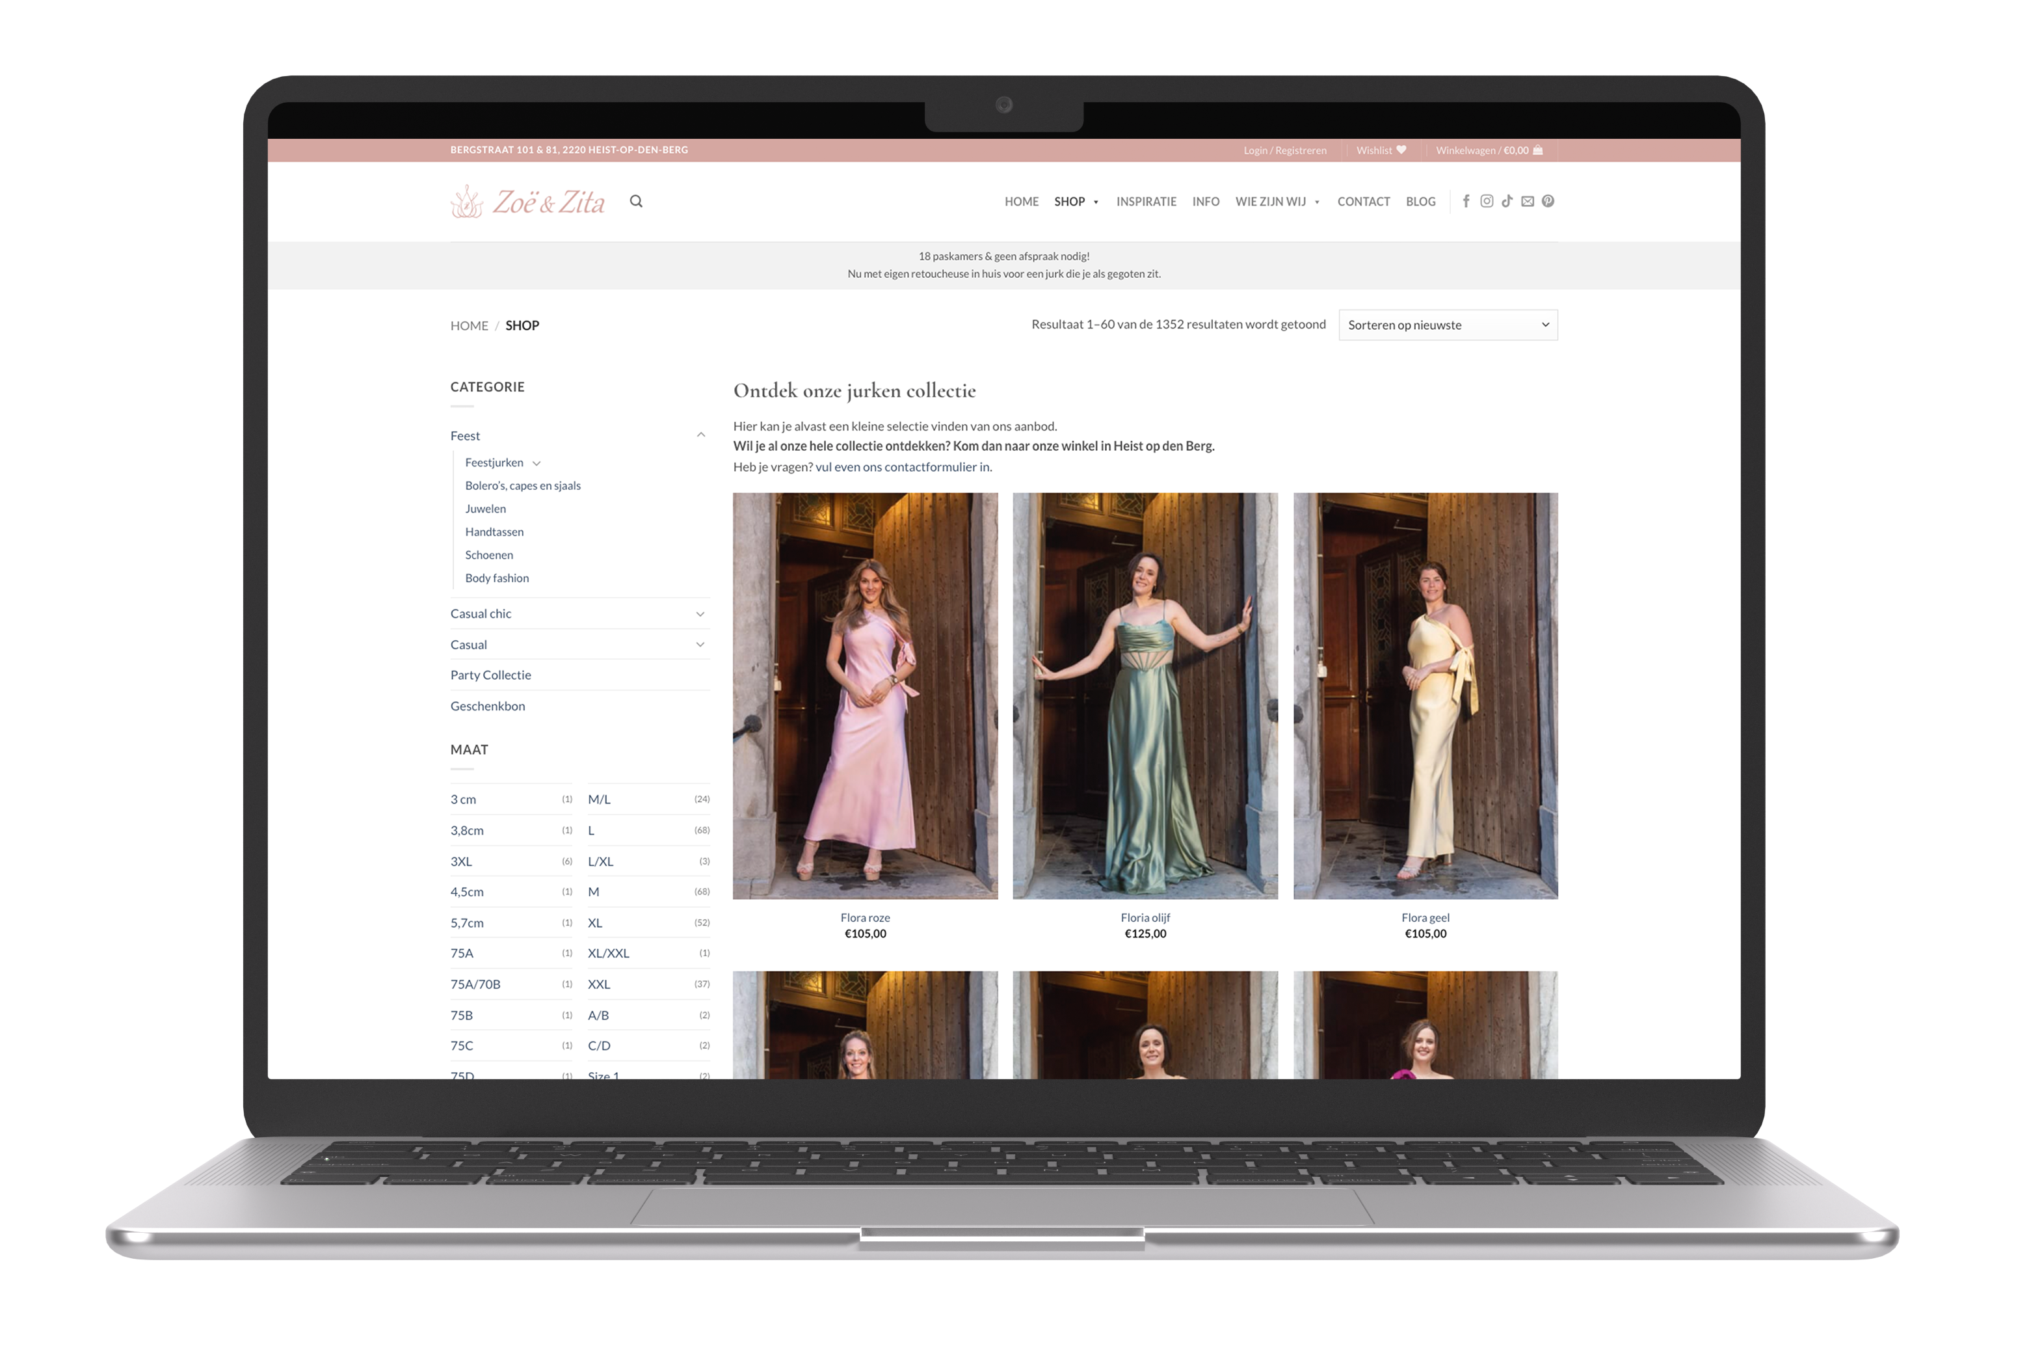This screenshot has width=2042, height=1346.
Task: Open the Winkelwagen shopping bag icon
Action: coord(1539,150)
